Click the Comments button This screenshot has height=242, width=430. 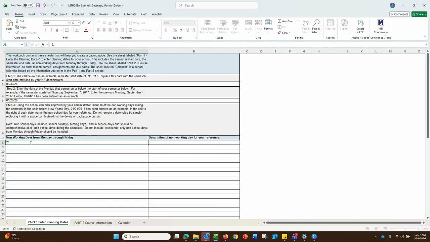[x=399, y=14]
